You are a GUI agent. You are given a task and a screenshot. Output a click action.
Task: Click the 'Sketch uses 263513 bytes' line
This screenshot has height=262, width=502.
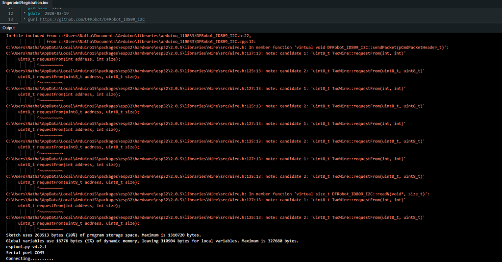pyautogui.click(x=103, y=235)
